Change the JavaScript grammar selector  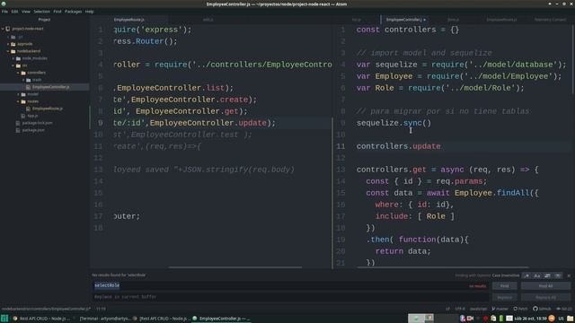point(479,309)
